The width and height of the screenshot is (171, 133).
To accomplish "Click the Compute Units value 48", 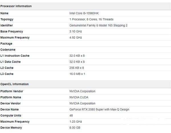I will pyautogui.click(x=71, y=116).
